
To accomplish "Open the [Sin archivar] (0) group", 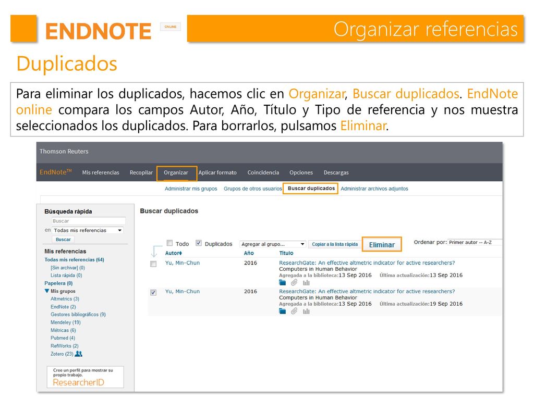I will coord(68,268).
